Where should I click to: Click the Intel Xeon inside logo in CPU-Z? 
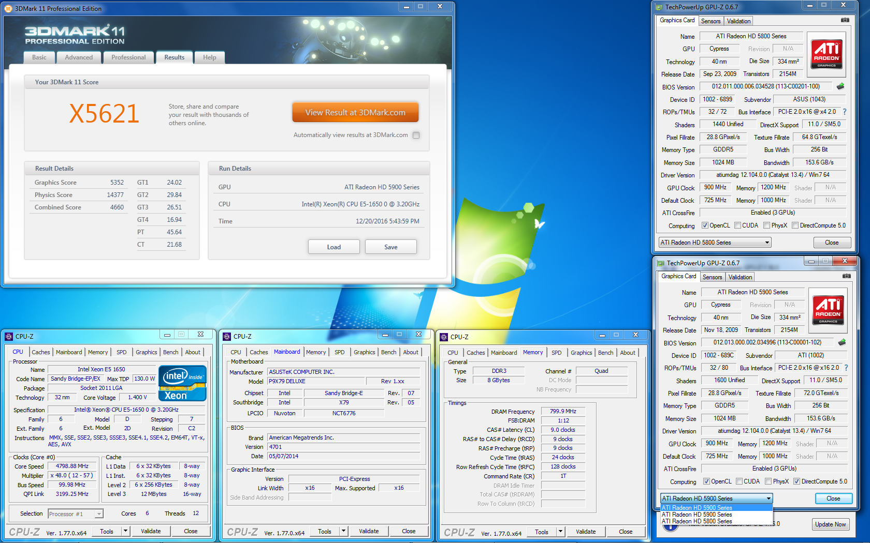(x=183, y=383)
